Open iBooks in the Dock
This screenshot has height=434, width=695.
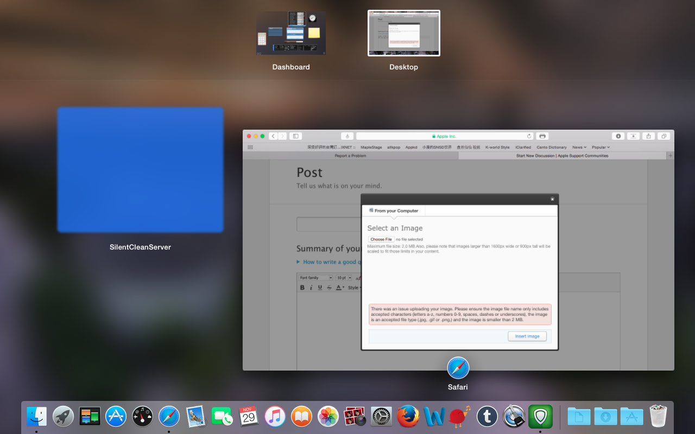(x=302, y=417)
